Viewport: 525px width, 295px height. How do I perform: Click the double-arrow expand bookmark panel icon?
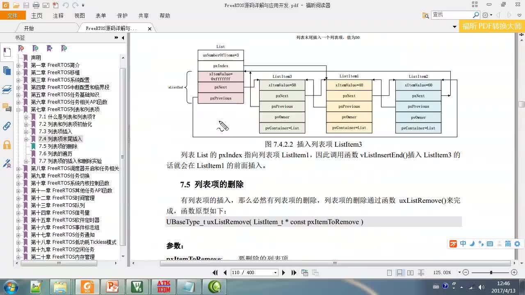click(x=116, y=38)
